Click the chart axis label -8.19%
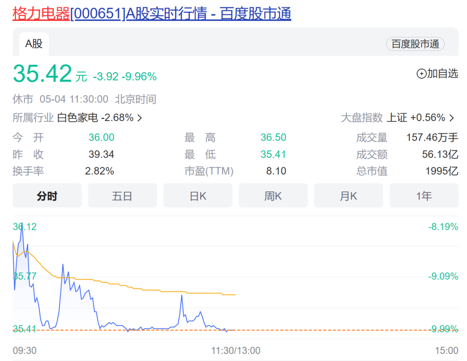 click(x=443, y=227)
